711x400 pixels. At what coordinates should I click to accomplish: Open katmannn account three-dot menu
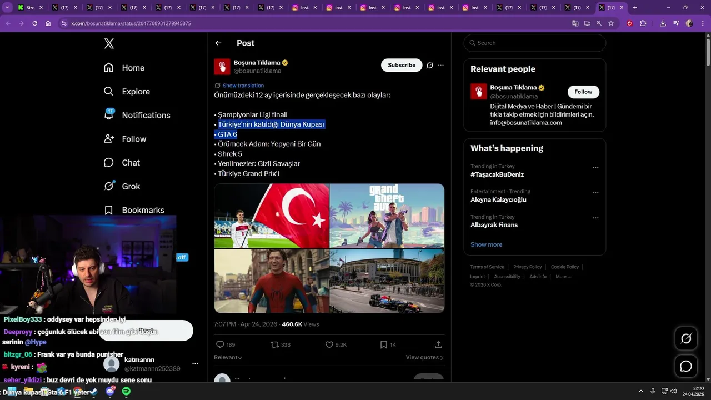click(195, 364)
